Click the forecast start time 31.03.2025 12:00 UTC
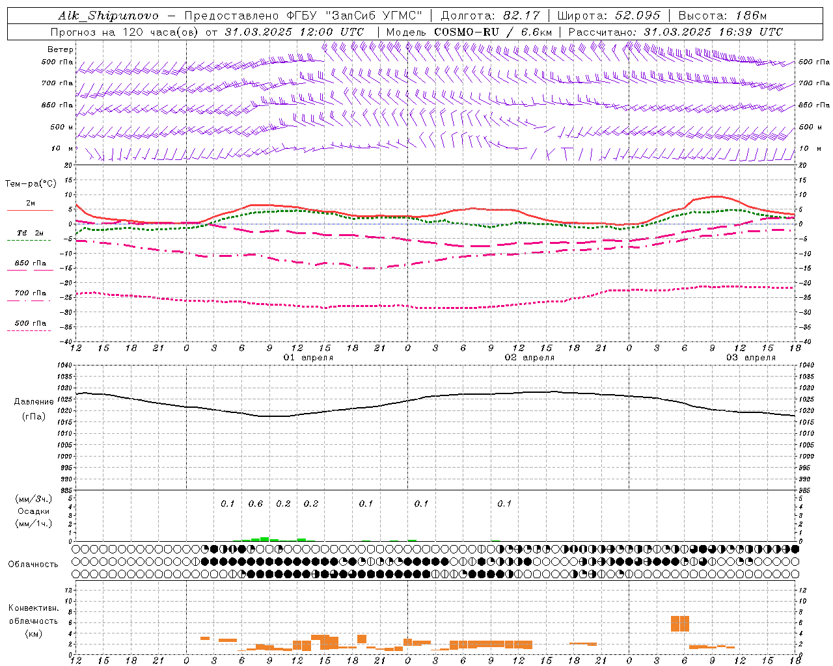833x666 pixels. pyautogui.click(x=294, y=32)
